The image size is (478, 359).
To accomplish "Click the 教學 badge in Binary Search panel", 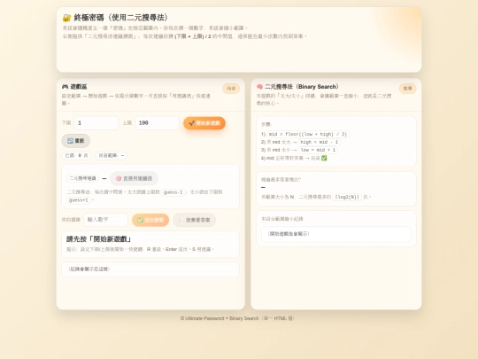I will (x=407, y=89).
